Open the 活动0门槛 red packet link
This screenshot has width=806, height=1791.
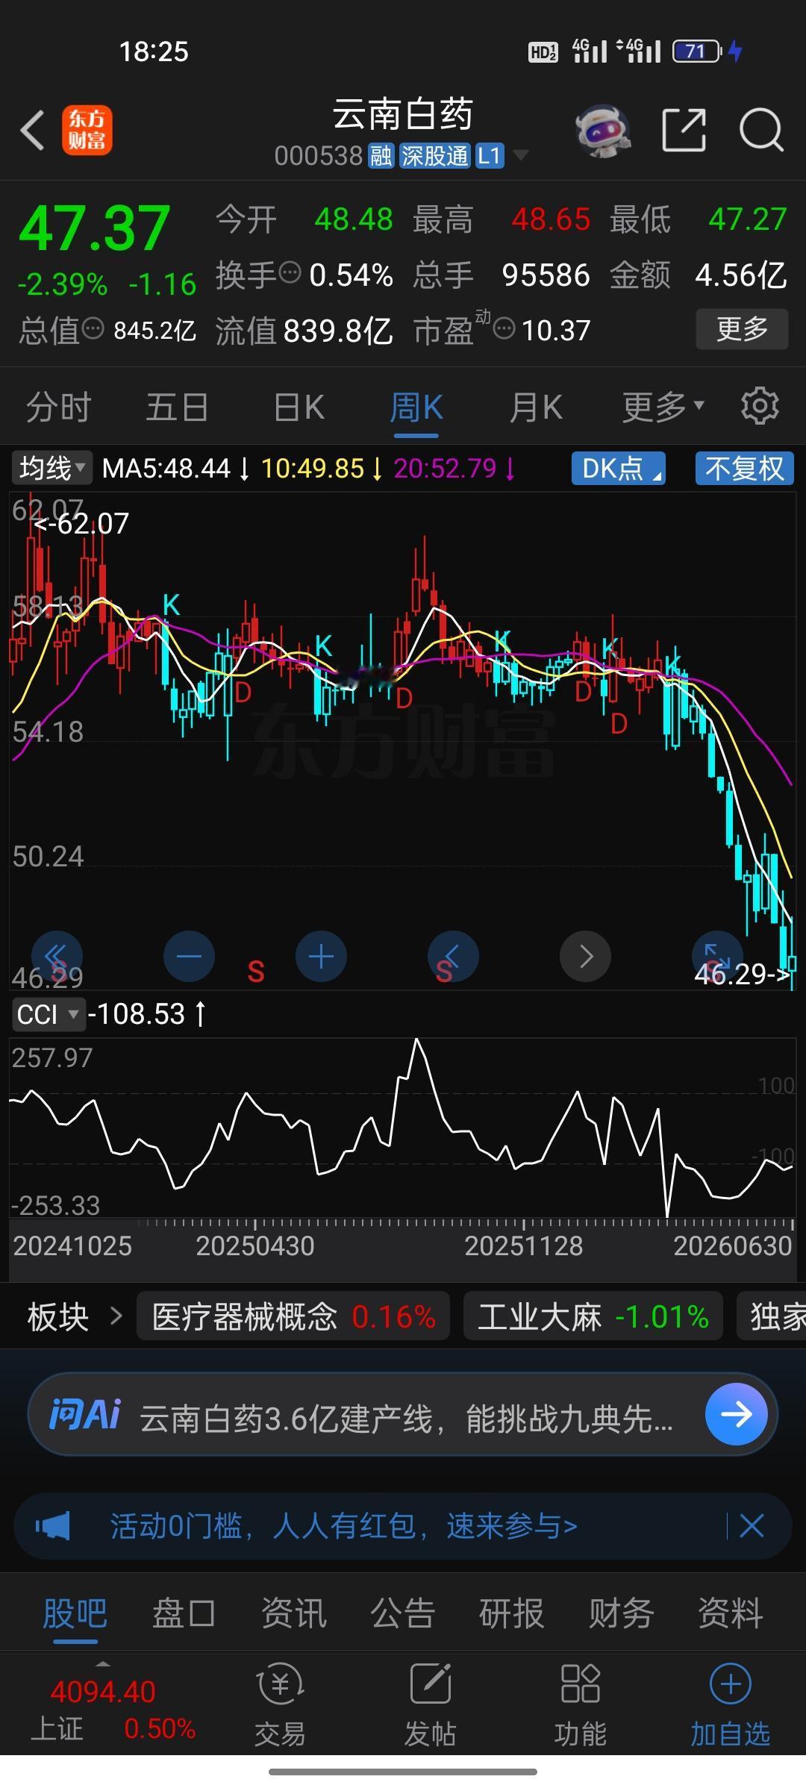(344, 1526)
